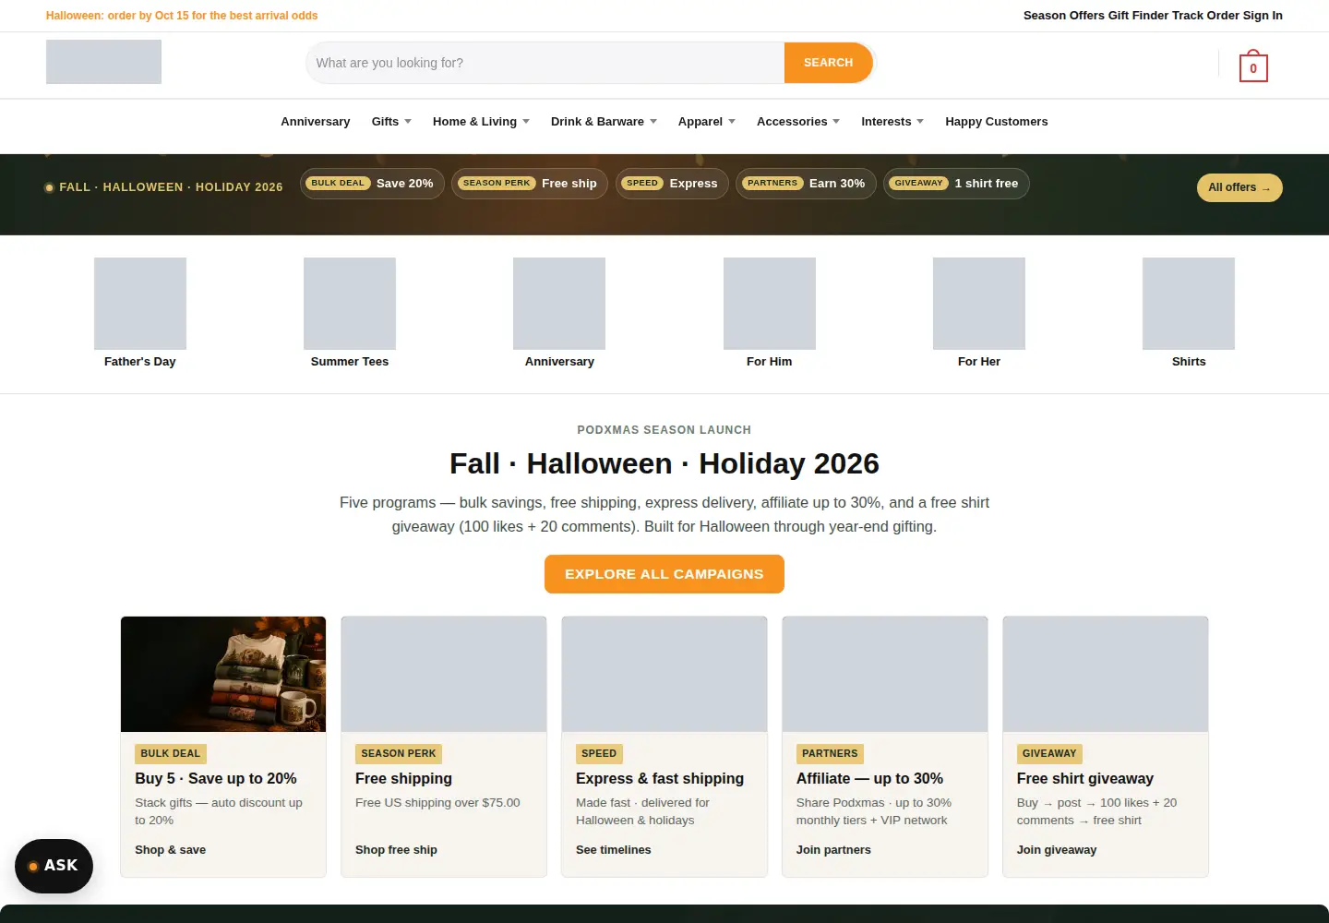
Task: Open the ASK chat widget
Action: coord(54,866)
